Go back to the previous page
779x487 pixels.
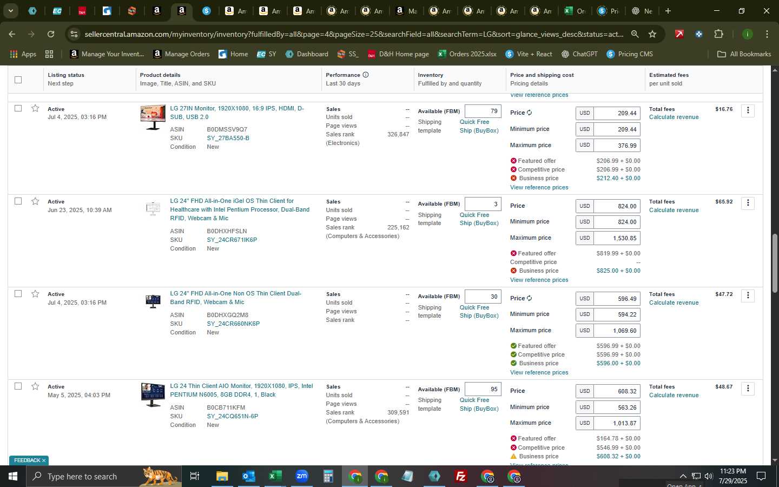12,34
